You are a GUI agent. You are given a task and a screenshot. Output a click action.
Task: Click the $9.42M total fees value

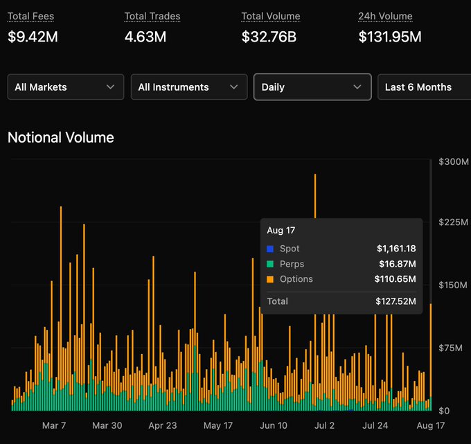(x=33, y=37)
